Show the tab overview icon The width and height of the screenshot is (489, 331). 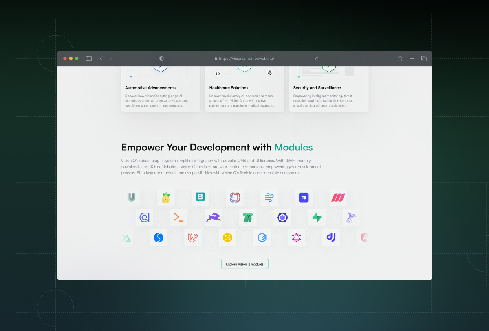pos(424,59)
